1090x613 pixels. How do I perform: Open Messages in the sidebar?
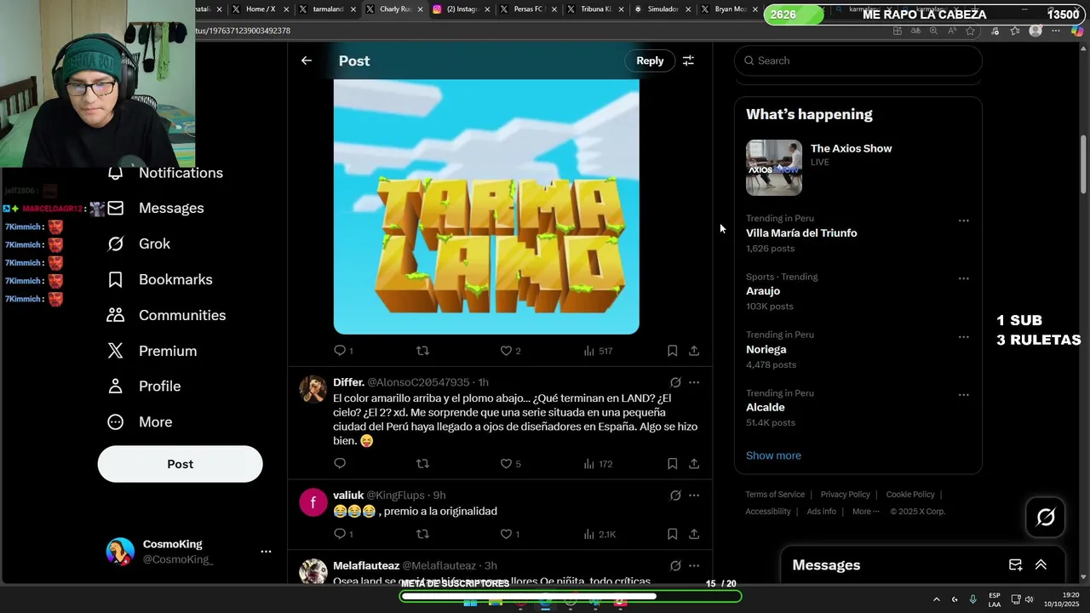[x=155, y=209]
